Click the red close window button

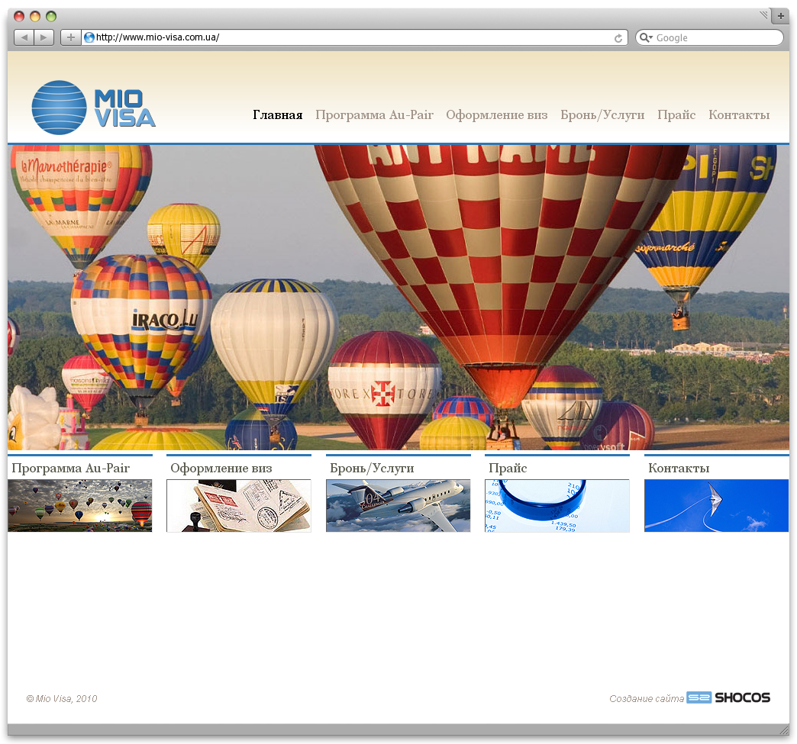point(19,16)
